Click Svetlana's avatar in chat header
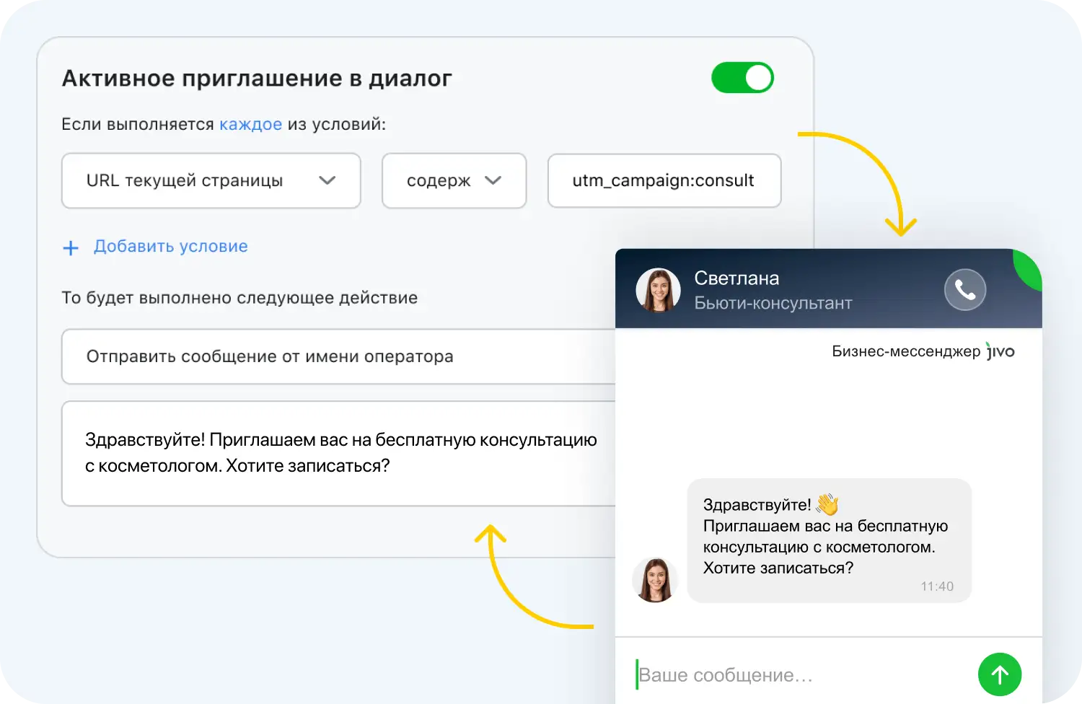 coord(659,290)
